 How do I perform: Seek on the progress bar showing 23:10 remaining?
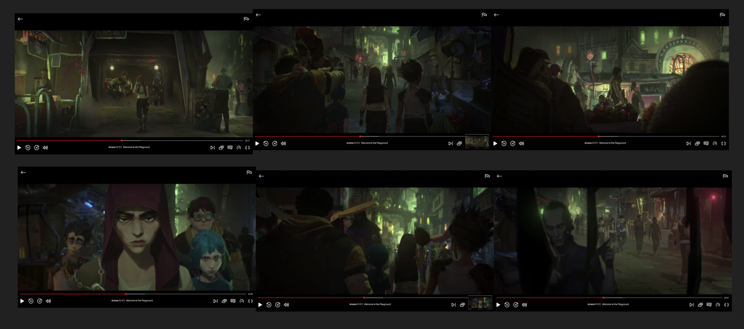[606, 137]
